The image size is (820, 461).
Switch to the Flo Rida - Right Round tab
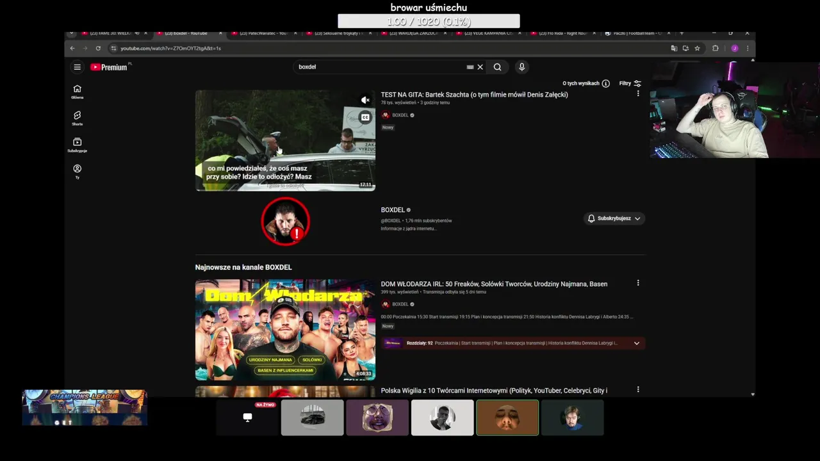[562, 33]
